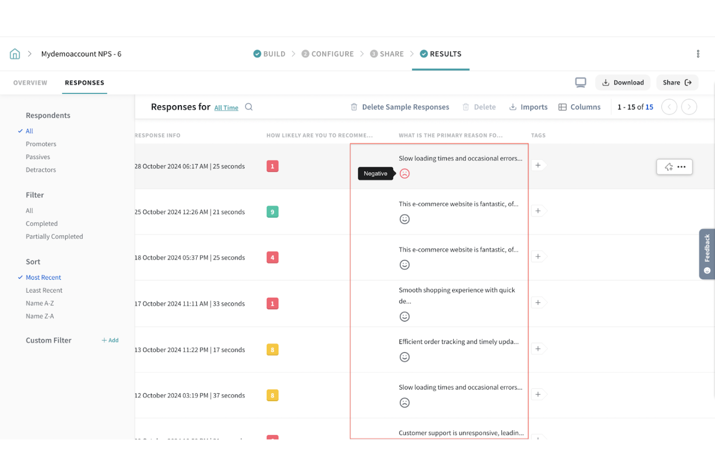Sort responses by Least Recent
The height and width of the screenshot is (476, 715).
(44, 290)
